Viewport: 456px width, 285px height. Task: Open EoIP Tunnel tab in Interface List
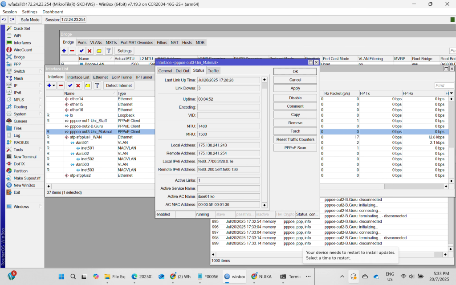click(x=122, y=77)
